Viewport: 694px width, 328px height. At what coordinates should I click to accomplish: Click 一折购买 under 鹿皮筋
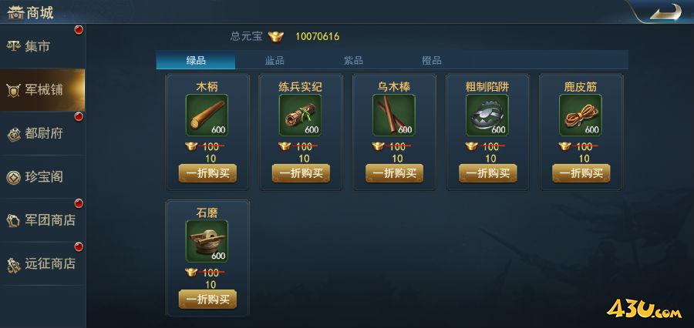click(581, 173)
